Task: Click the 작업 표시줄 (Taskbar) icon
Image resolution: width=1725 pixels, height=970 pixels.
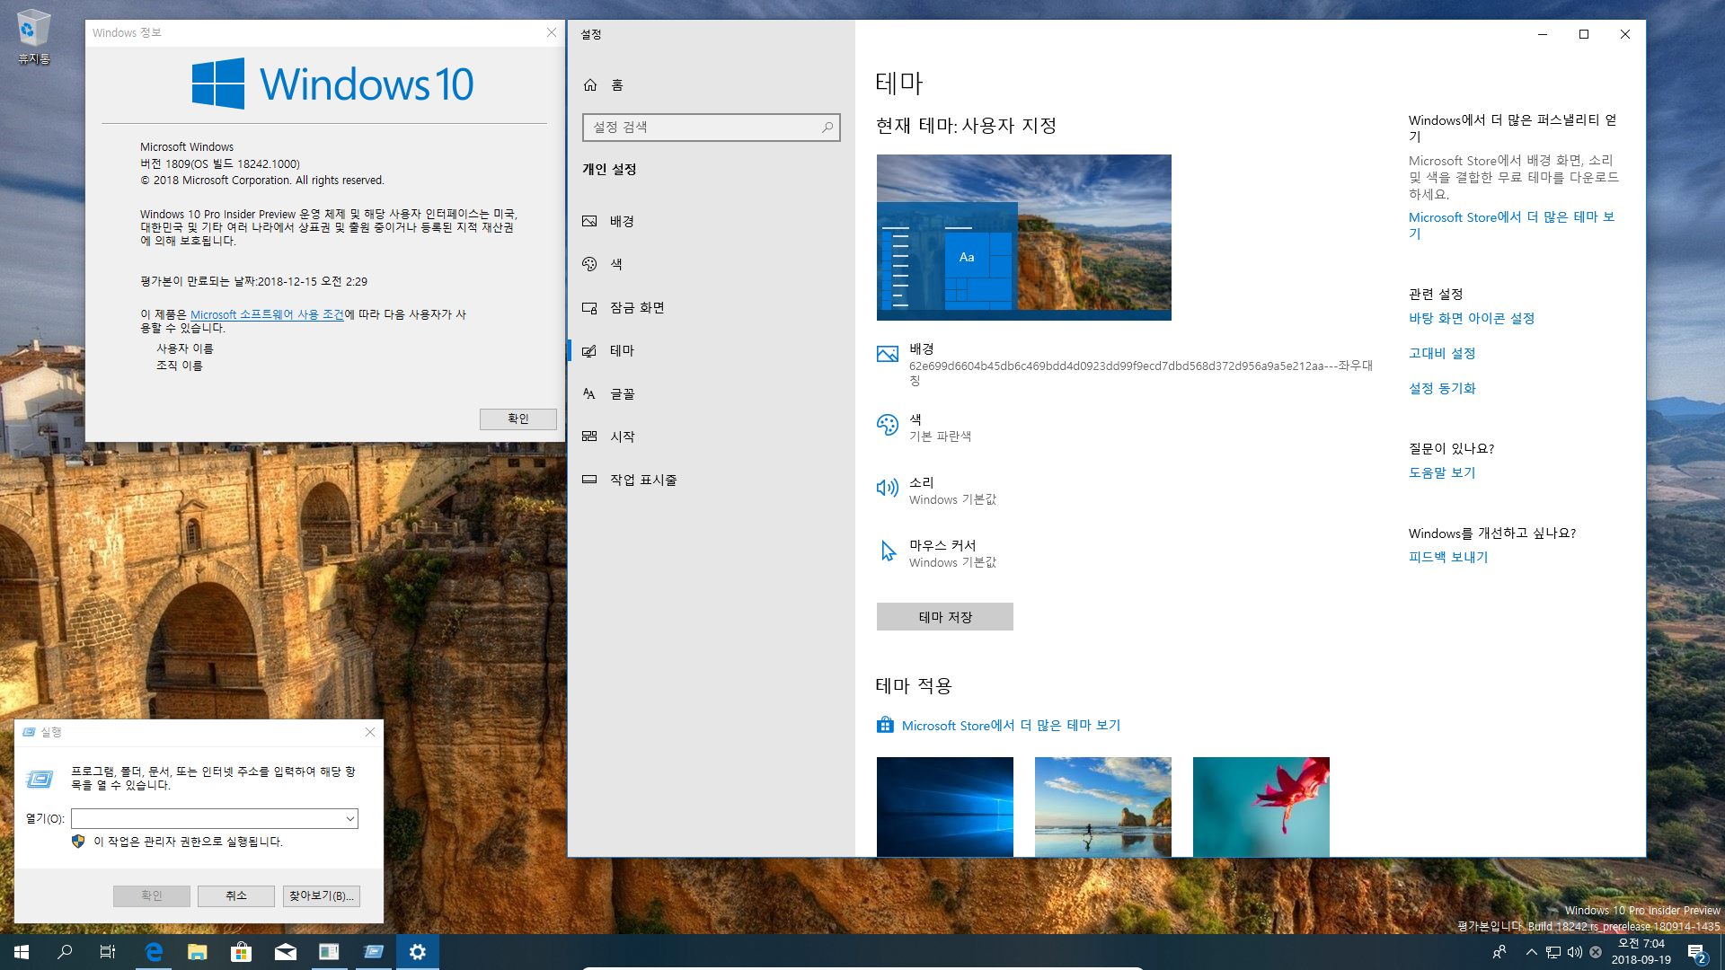Action: [590, 480]
